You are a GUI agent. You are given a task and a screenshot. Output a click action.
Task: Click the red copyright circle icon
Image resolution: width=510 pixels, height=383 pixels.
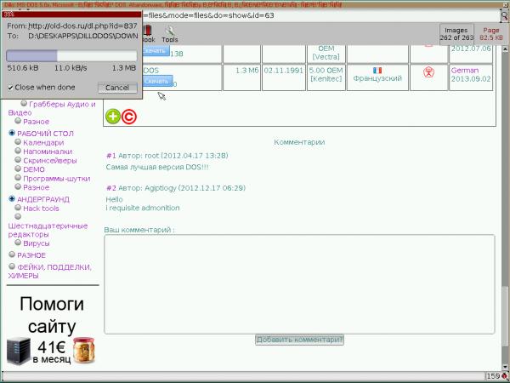pos(128,117)
